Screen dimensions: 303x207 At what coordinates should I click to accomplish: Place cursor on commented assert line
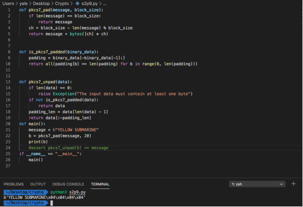point(68,148)
